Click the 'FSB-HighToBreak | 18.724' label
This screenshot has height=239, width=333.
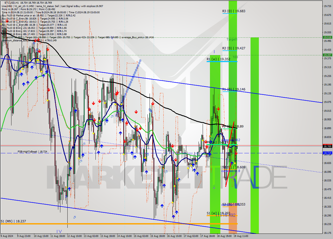click(33, 151)
